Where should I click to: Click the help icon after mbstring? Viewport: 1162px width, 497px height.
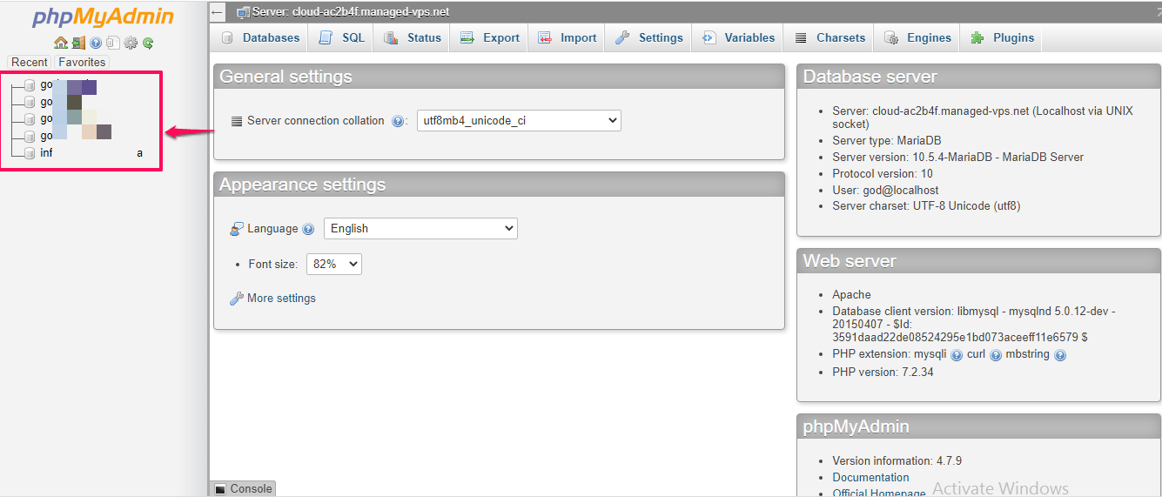1060,355
